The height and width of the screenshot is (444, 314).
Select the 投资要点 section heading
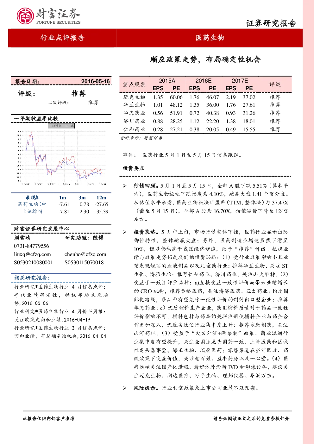coord(134,168)
